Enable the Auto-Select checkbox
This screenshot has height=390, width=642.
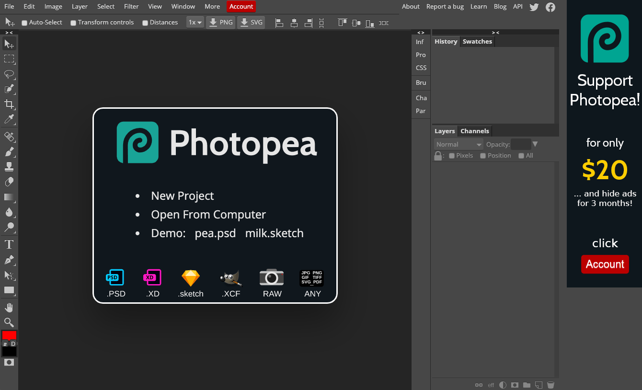coord(25,23)
